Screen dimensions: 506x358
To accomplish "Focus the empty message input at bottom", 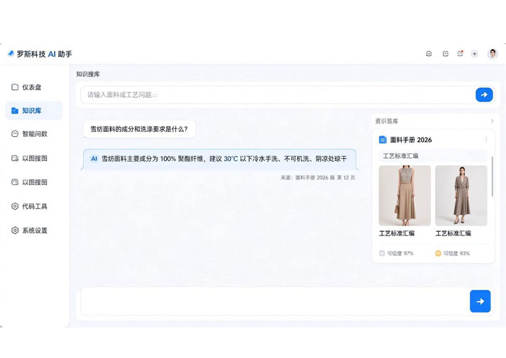I will 275,301.
